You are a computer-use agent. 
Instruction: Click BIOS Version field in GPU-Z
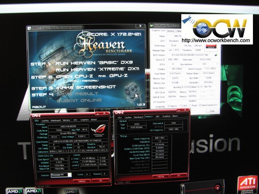coord(190,55)
